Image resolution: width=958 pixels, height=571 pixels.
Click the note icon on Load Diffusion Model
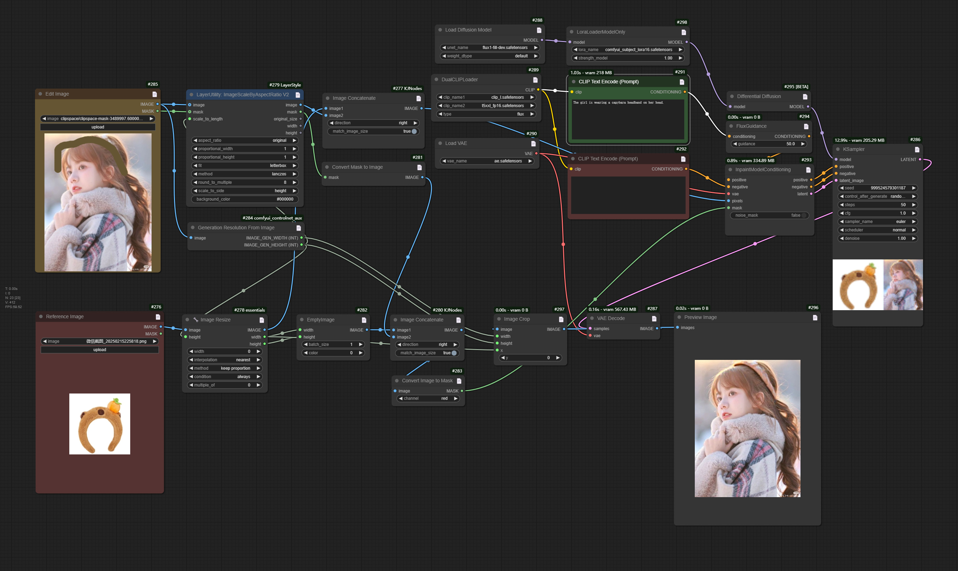538,30
